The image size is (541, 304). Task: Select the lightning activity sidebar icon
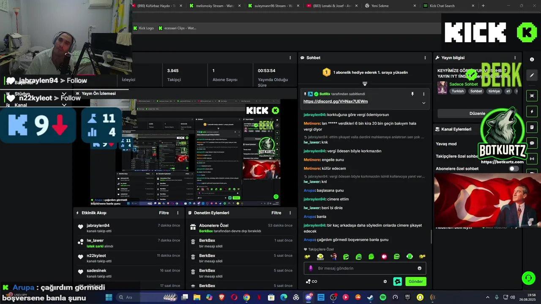pos(532,112)
